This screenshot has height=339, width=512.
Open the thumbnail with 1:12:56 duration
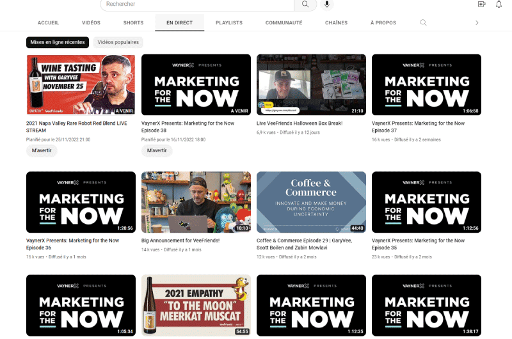pos(426,202)
